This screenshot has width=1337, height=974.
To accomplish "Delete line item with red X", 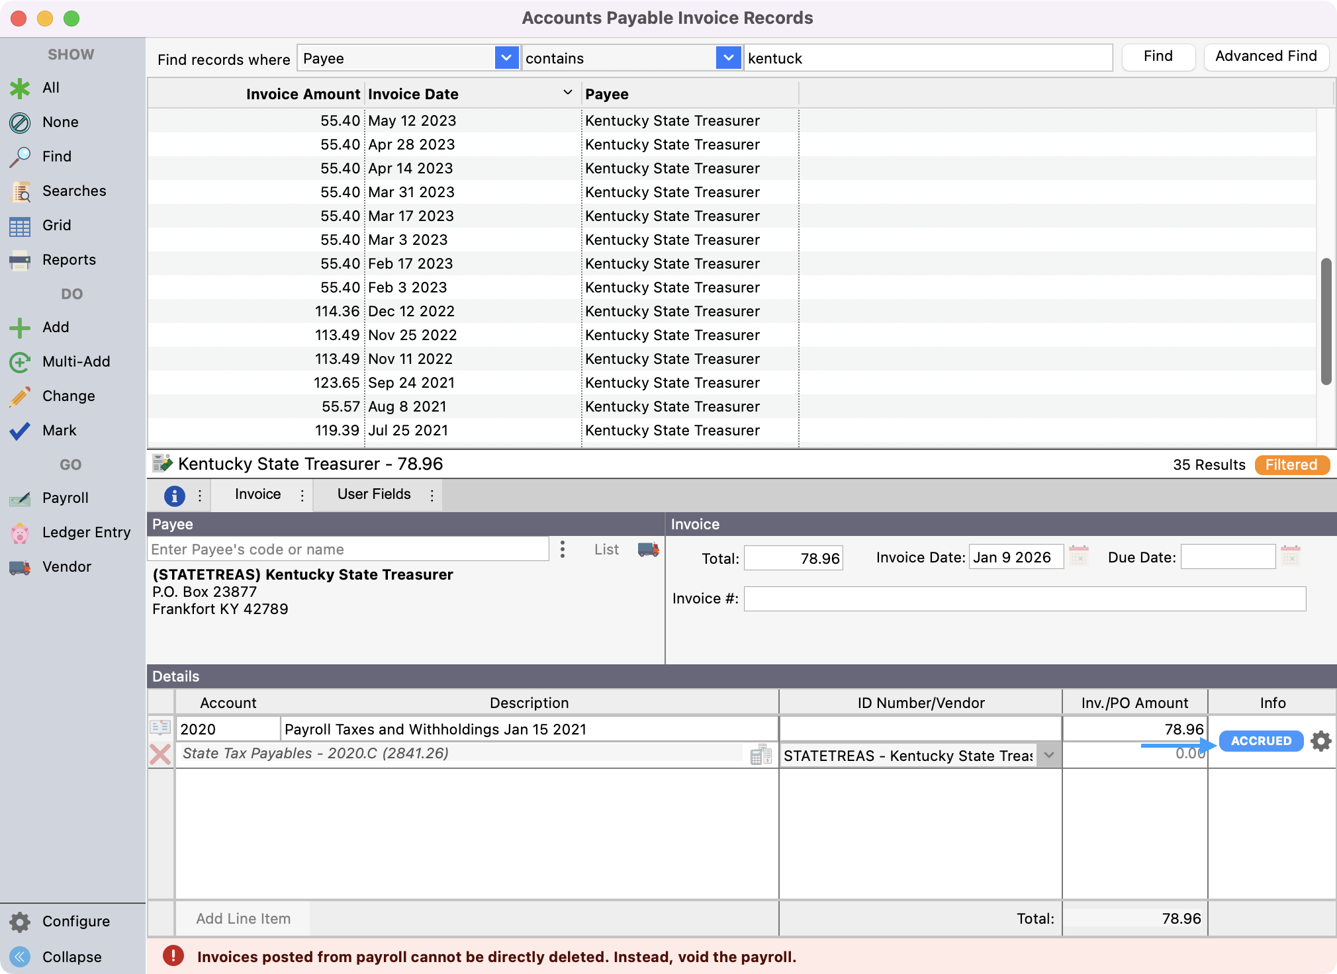I will 160,754.
